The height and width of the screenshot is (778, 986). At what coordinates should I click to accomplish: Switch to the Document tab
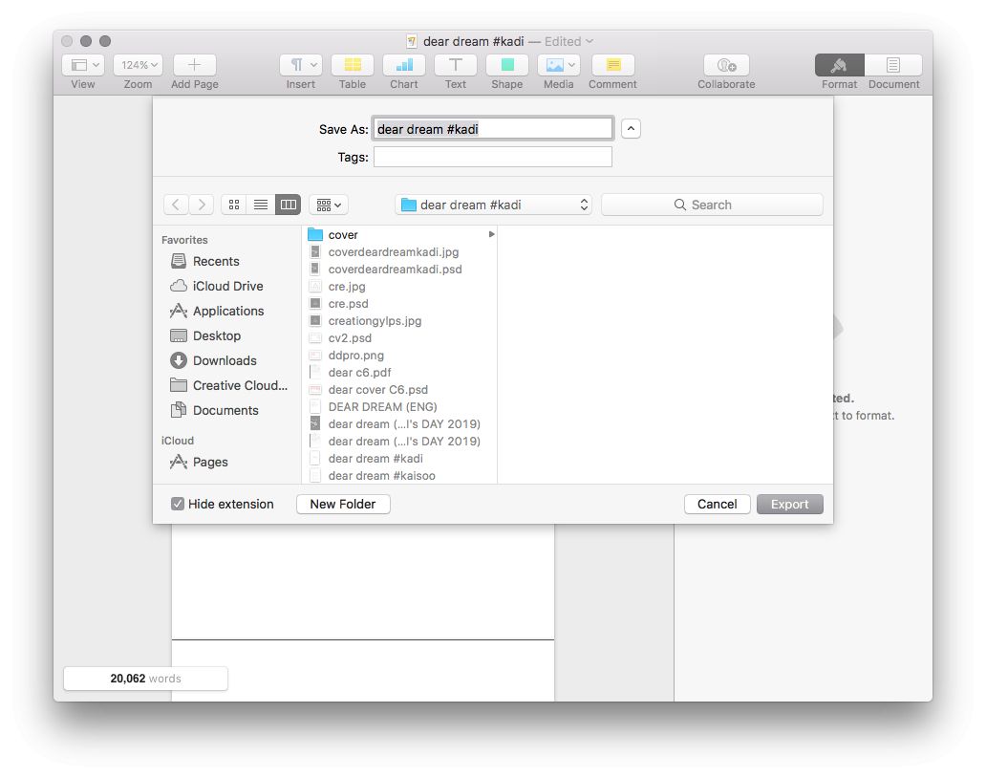(x=893, y=65)
